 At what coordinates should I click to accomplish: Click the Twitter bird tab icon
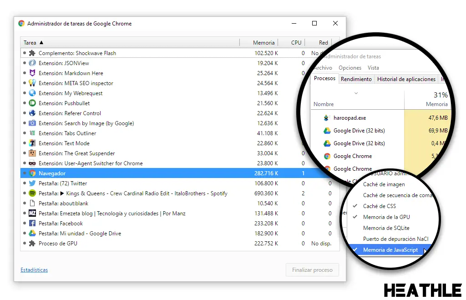coord(32,183)
